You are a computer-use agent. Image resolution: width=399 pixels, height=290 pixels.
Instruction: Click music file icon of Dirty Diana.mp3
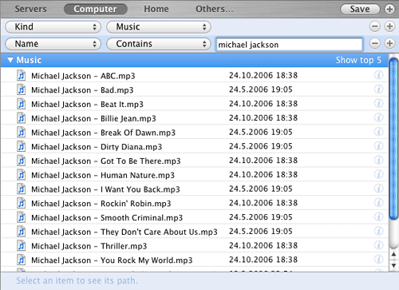click(x=22, y=146)
